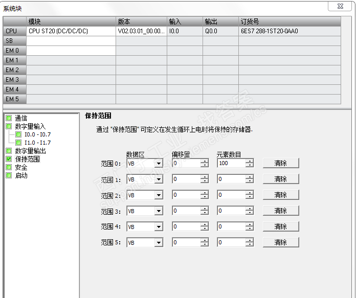Screen dimensions: 357x298
Task: Uncheck the 保持范围 checkbox
Action: 9,159
